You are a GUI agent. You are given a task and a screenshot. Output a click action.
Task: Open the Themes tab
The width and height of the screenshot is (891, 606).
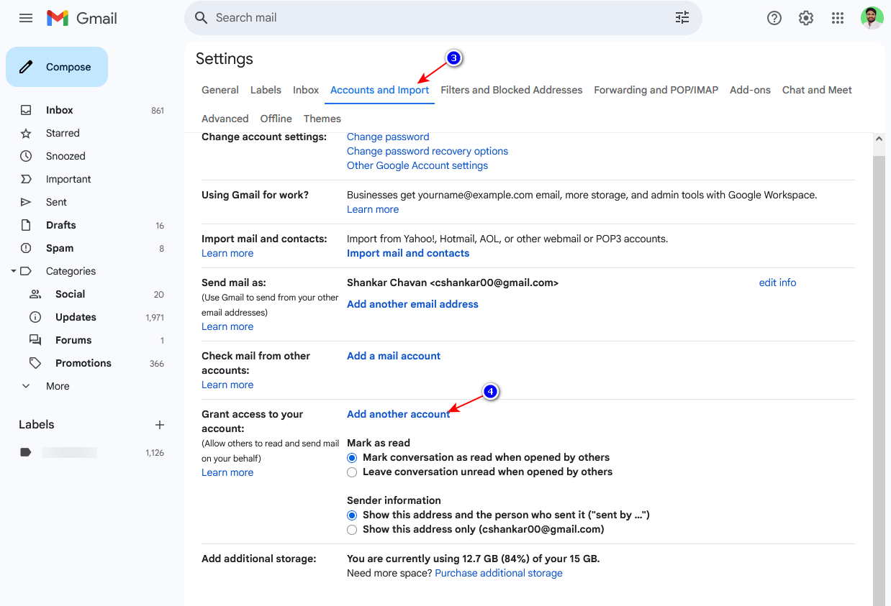[x=322, y=119]
